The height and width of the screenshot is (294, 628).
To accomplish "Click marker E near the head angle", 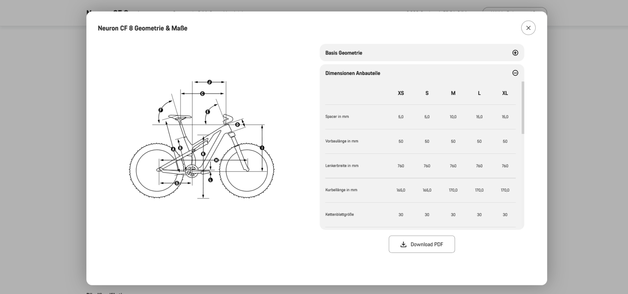I will tap(208, 112).
